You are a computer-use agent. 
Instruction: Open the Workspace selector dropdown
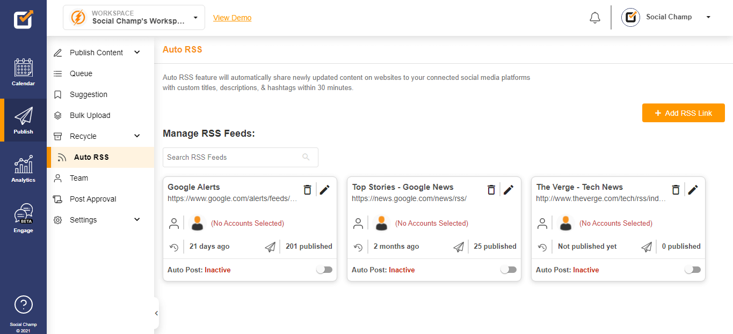134,17
